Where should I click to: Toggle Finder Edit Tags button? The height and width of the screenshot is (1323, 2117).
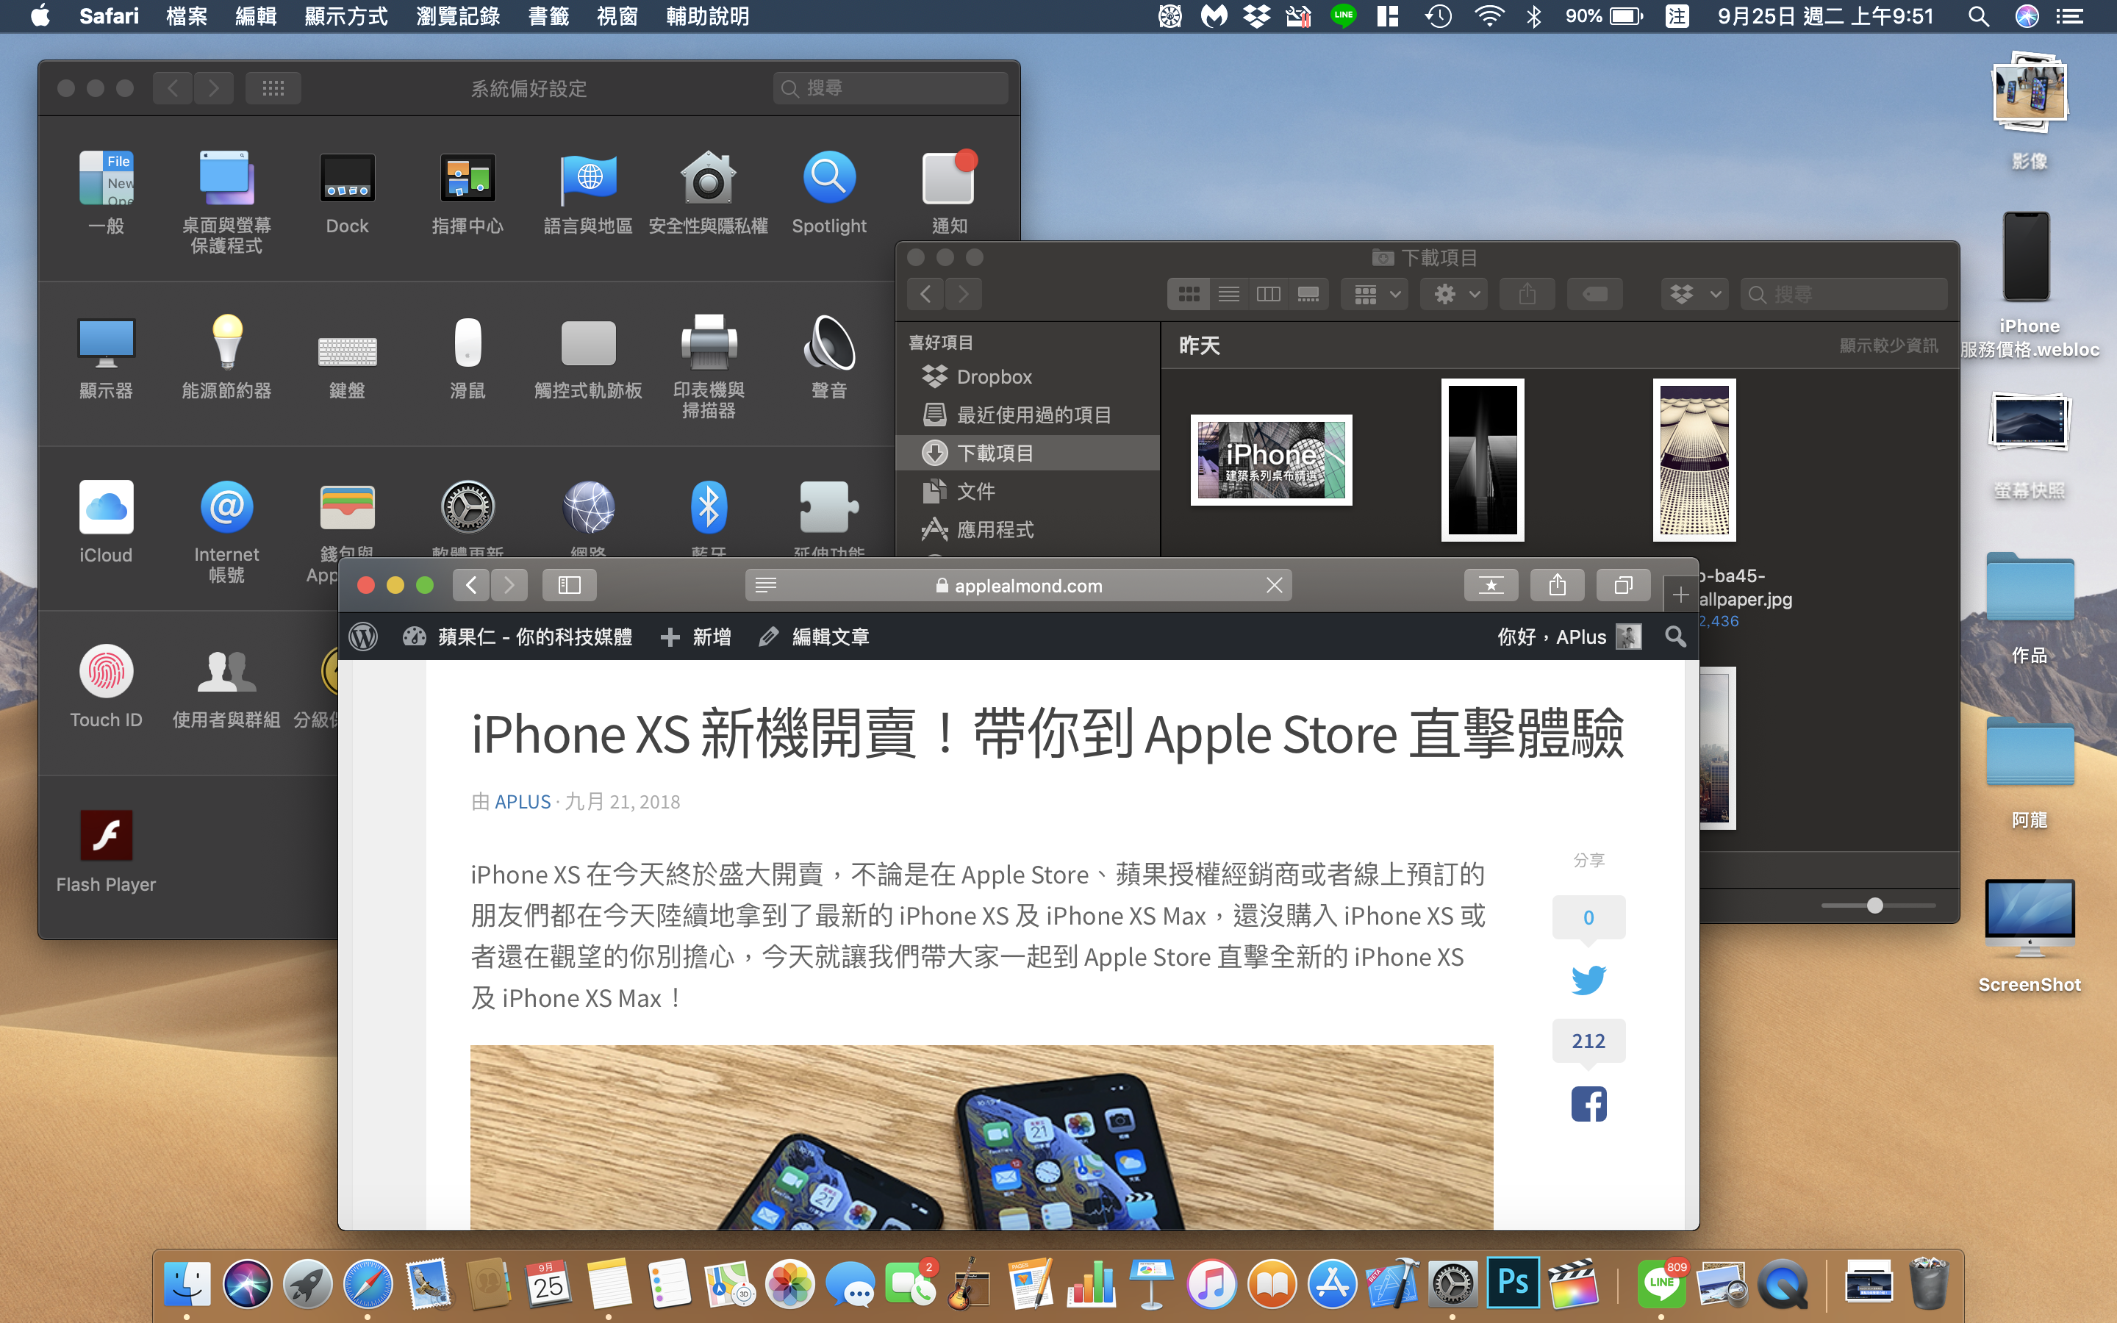1594,294
